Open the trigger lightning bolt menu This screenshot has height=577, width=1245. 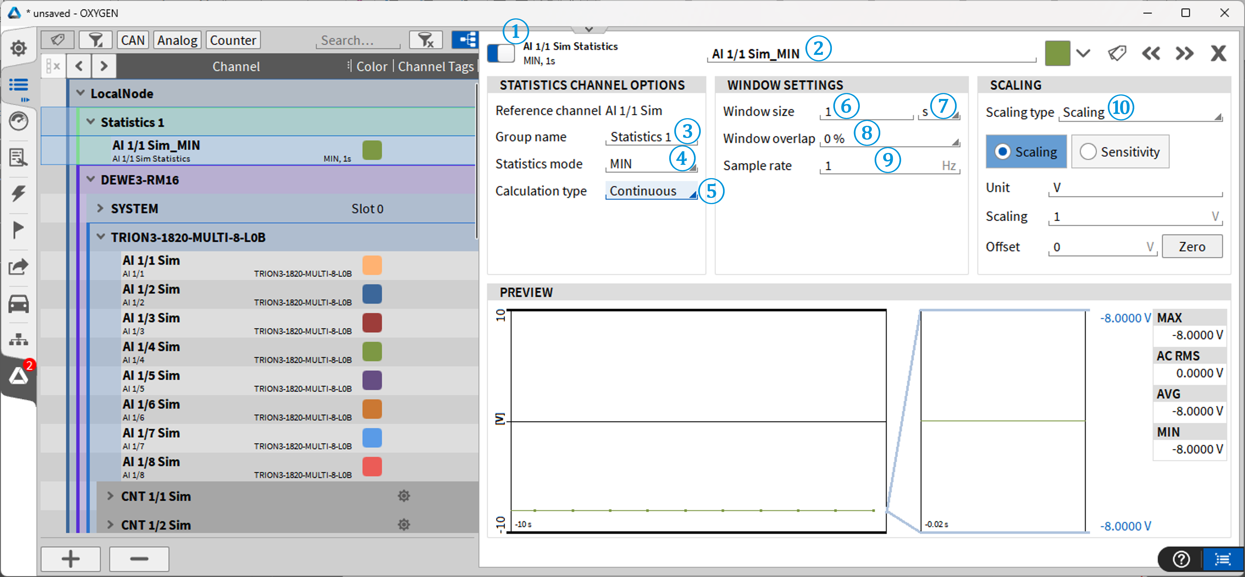point(18,193)
